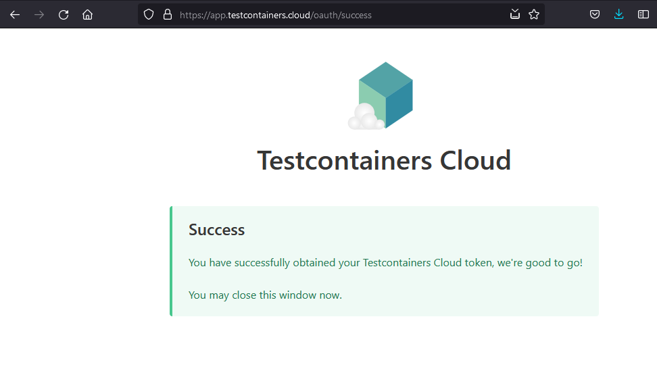Click the green left border of alert
657x369 pixels.
click(x=171, y=261)
